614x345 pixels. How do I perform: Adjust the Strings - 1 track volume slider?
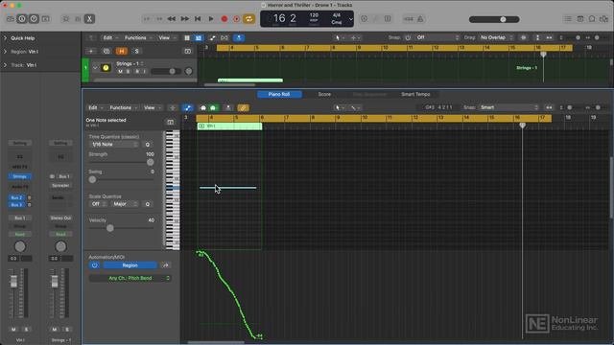point(166,72)
